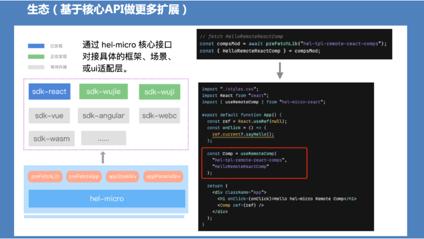Click the sdk-wasm box
Image resolution: width=424 pixels, height=239 pixels.
tap(51, 139)
